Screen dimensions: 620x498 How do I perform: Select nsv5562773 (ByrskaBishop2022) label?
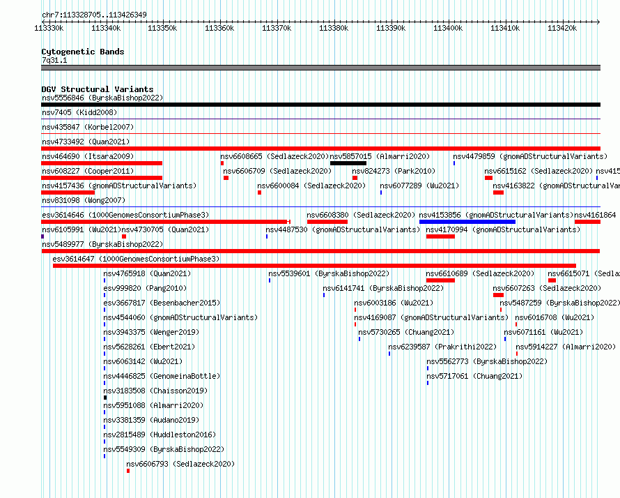click(487, 361)
